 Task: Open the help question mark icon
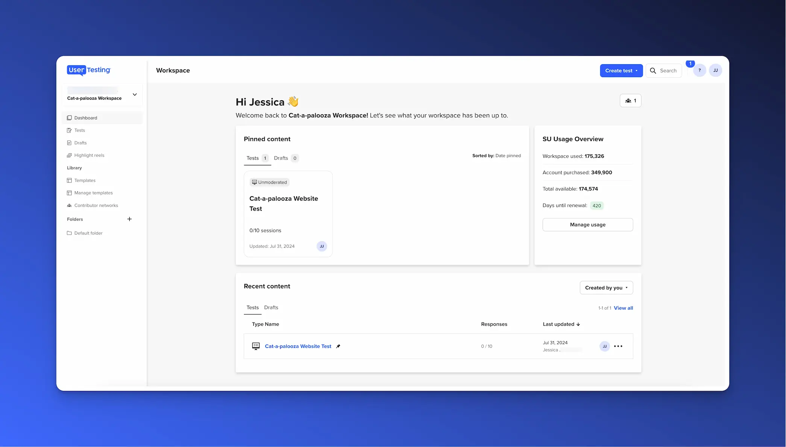point(699,70)
